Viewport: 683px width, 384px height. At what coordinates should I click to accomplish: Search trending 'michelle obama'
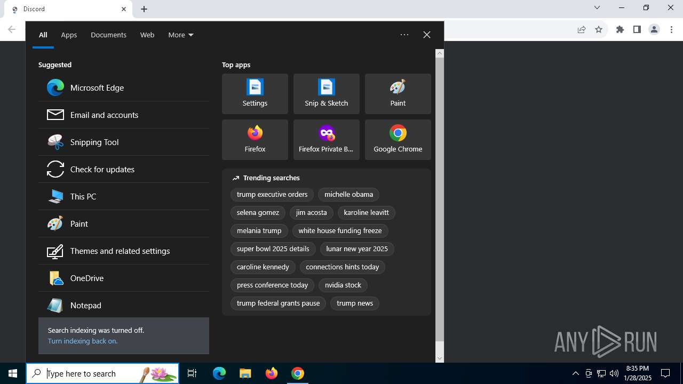(x=349, y=194)
